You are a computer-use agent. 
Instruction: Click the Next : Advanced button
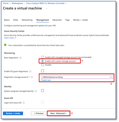tap(58, 113)
